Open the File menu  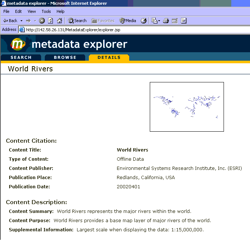coord(6,11)
